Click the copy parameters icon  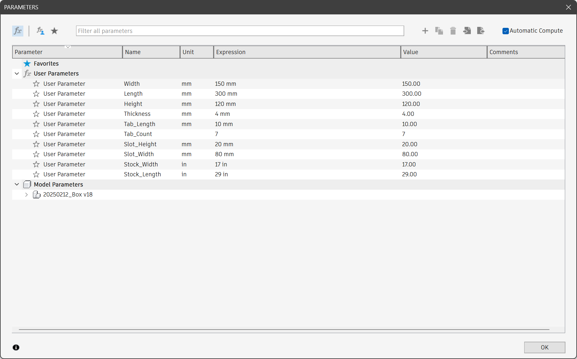tap(439, 31)
